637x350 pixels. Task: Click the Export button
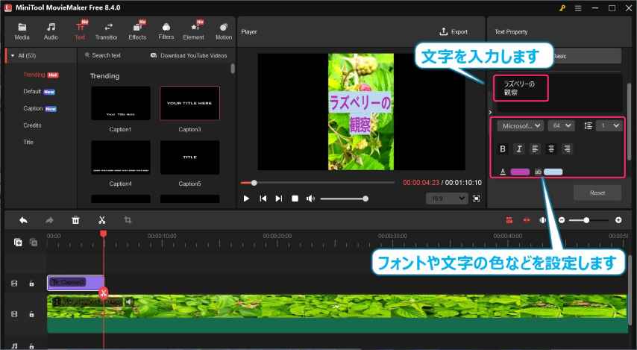coord(454,32)
